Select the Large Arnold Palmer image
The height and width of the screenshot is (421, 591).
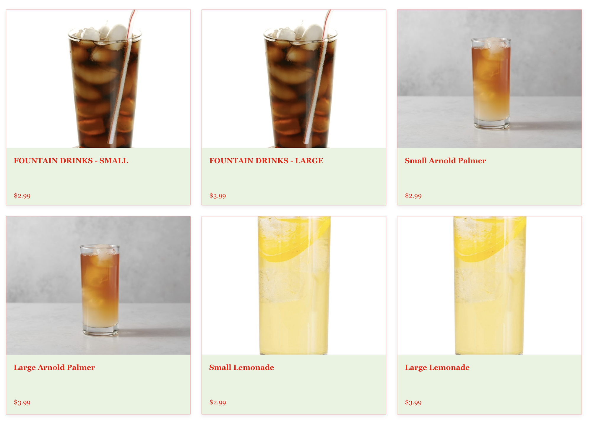(98, 285)
